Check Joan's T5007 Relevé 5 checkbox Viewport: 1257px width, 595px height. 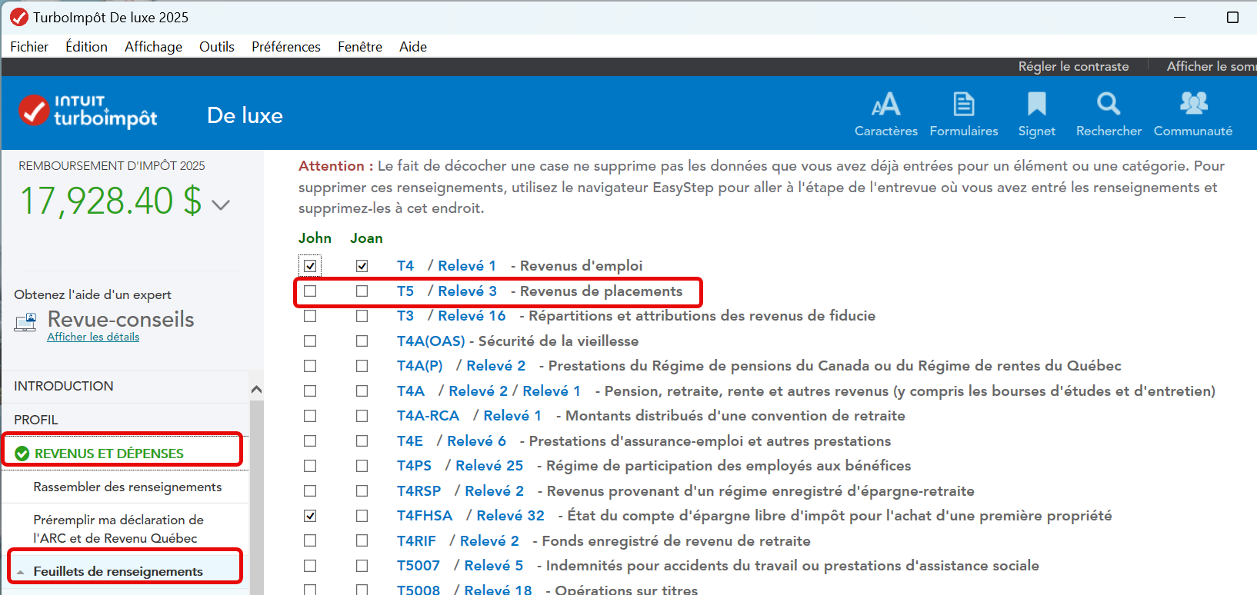[x=362, y=566]
